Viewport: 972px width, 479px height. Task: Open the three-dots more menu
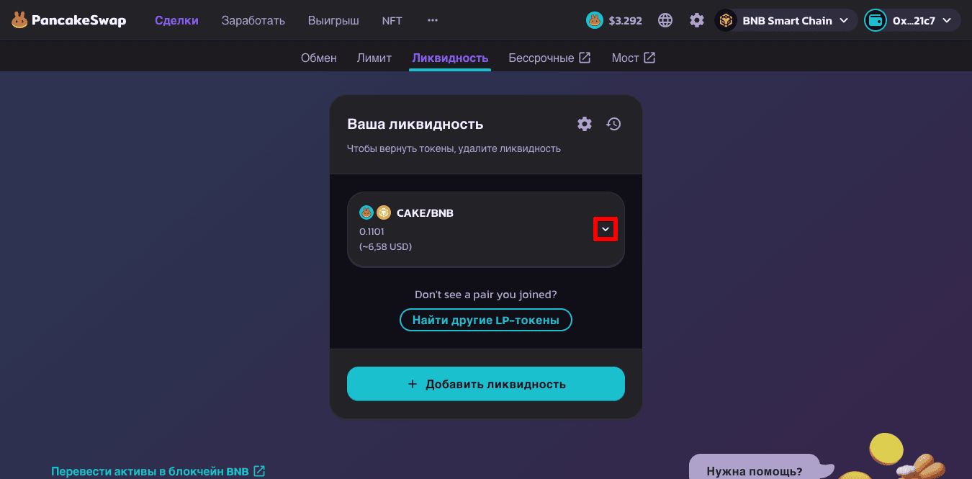pos(433,20)
